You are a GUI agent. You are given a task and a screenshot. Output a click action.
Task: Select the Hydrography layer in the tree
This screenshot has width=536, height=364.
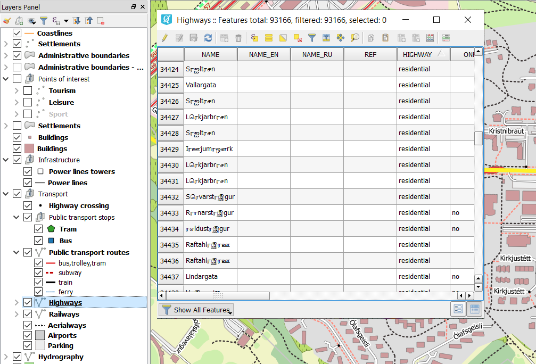click(x=61, y=357)
